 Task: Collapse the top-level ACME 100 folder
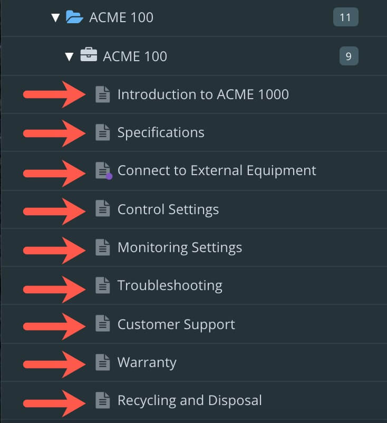[x=55, y=18]
